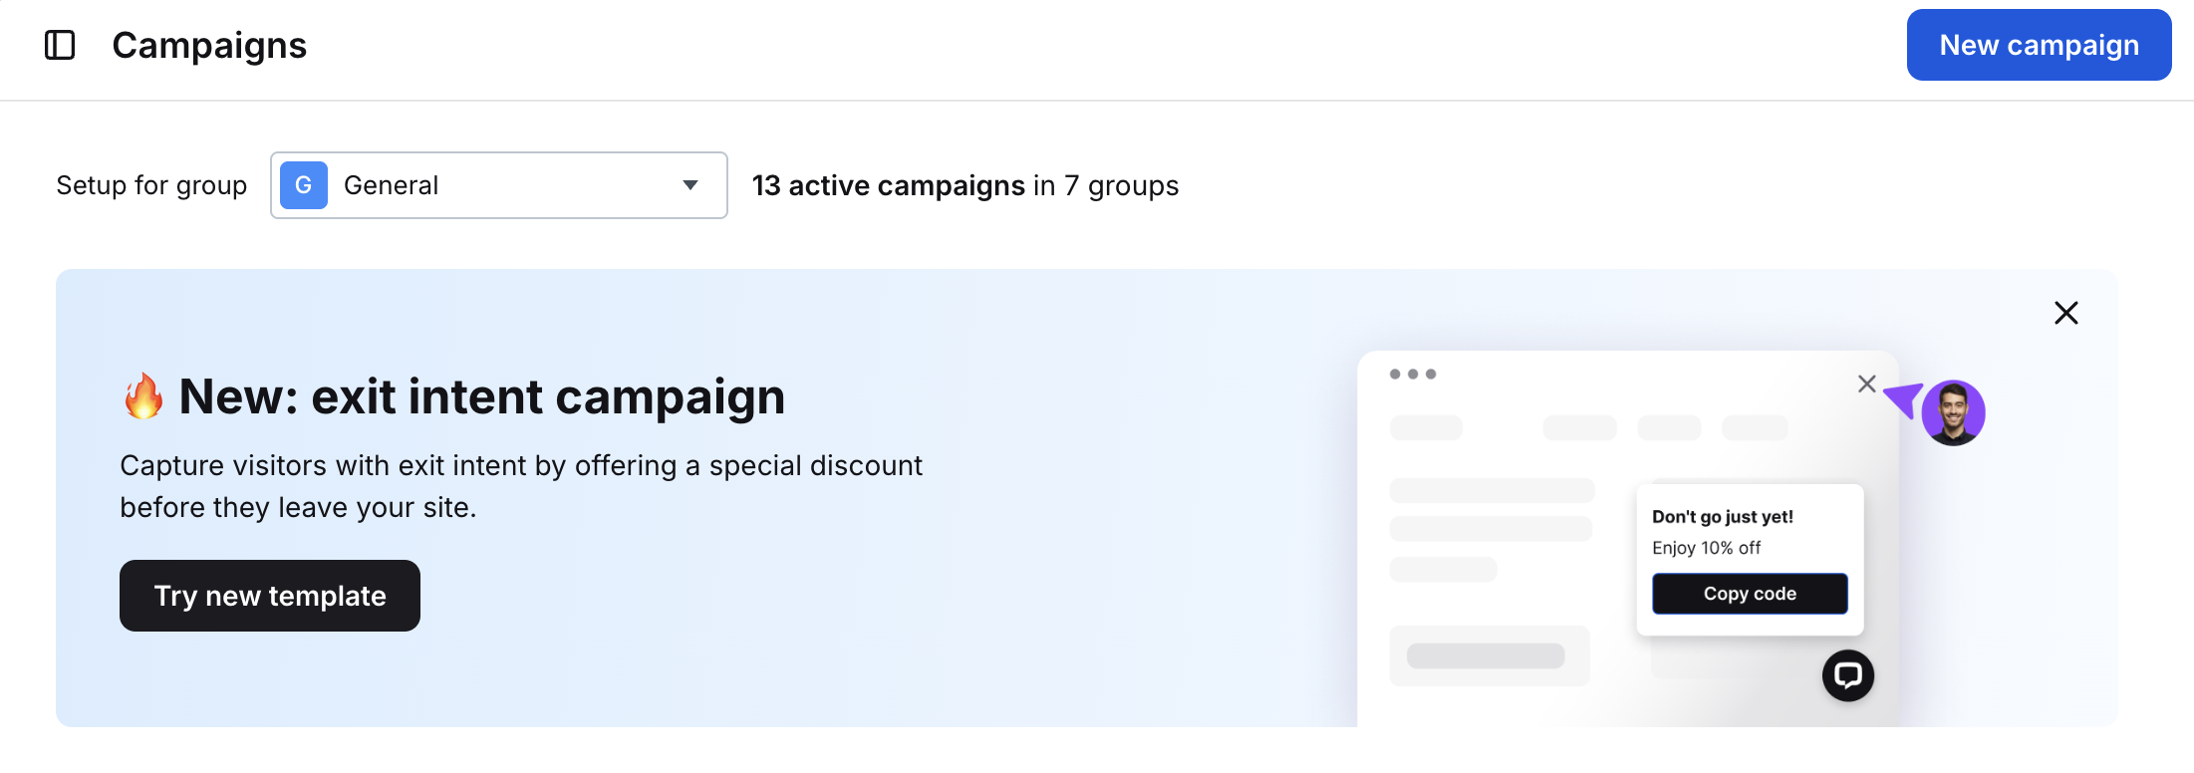Click the Campaigns page title
Screen dimensions: 2194x773
[x=209, y=46]
